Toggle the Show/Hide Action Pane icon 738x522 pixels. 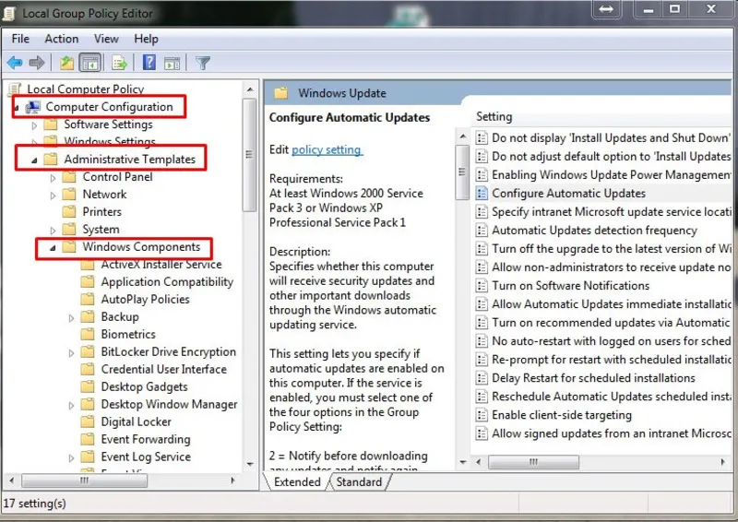point(172,63)
